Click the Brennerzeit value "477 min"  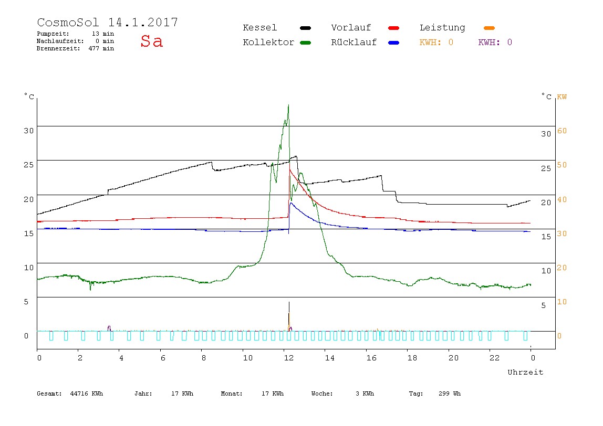tap(101, 48)
